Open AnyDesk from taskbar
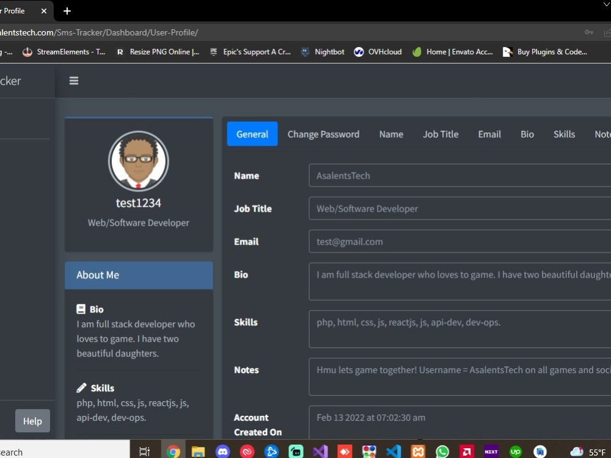 click(x=345, y=452)
